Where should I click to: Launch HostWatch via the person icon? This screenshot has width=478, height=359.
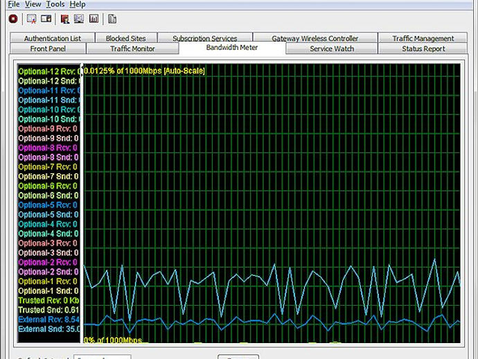tap(64, 19)
